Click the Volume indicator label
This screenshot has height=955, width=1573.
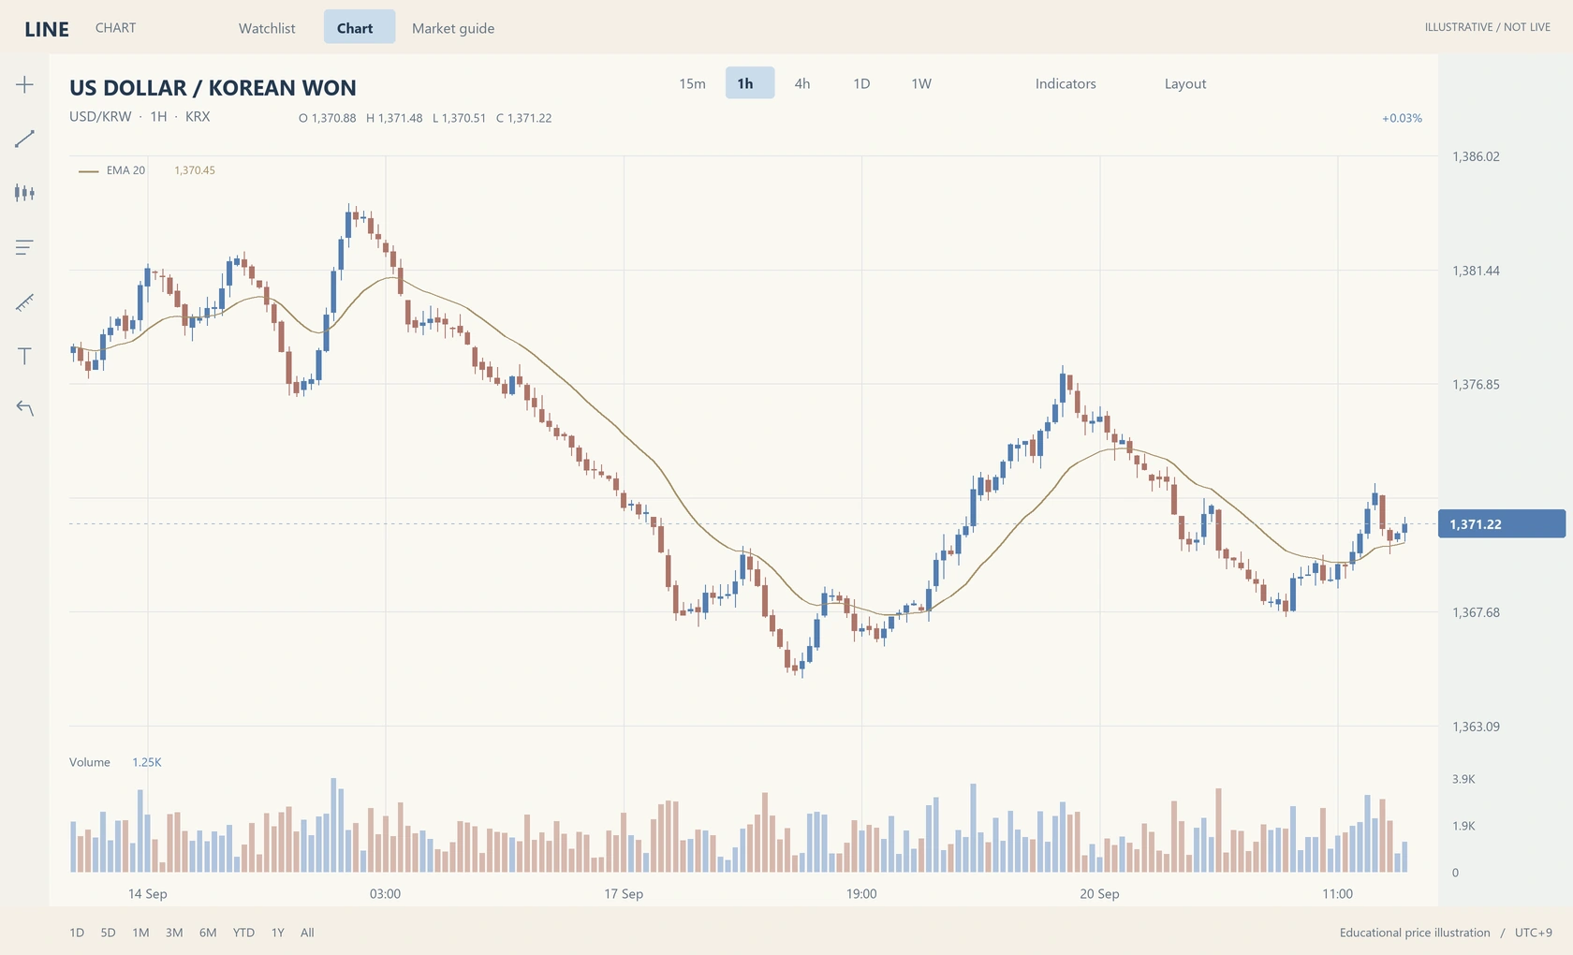(x=90, y=762)
